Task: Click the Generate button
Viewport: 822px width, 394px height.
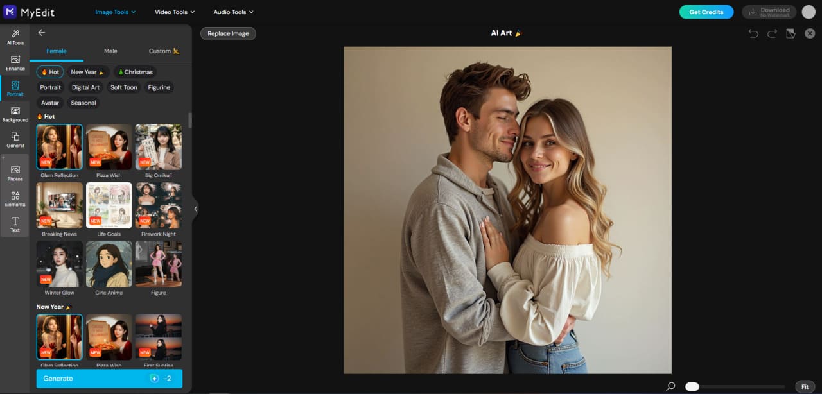Action: pyautogui.click(x=109, y=379)
